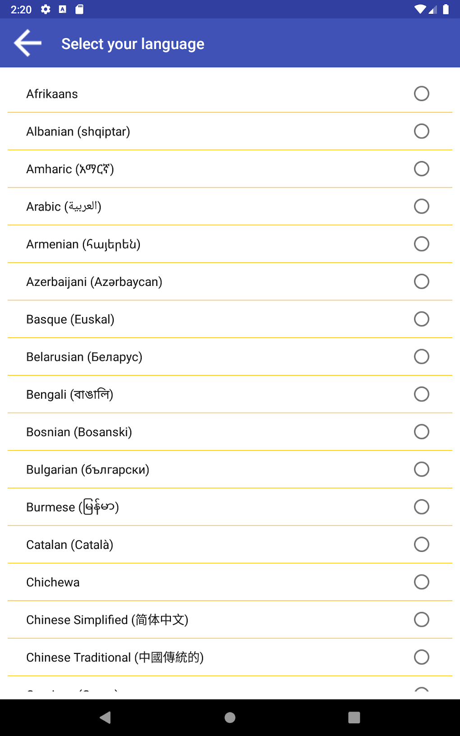Tap the back arrow icon
The height and width of the screenshot is (736, 460).
[28, 43]
